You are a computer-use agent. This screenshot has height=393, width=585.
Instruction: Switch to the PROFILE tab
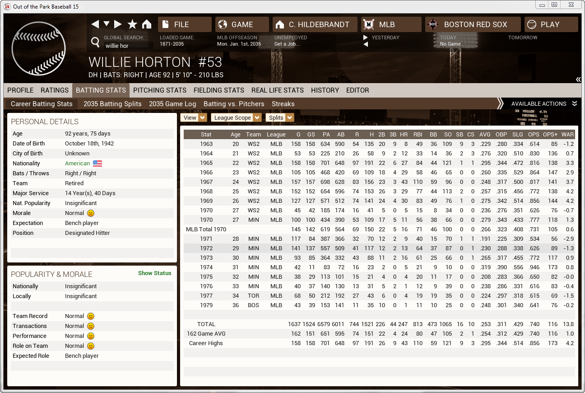[x=20, y=90]
